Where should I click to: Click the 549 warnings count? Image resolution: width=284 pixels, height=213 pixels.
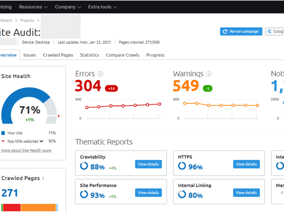tap(186, 86)
